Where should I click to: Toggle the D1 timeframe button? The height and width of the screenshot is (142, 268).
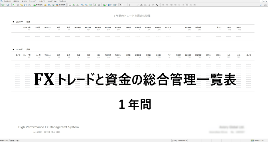tap(187, 5)
